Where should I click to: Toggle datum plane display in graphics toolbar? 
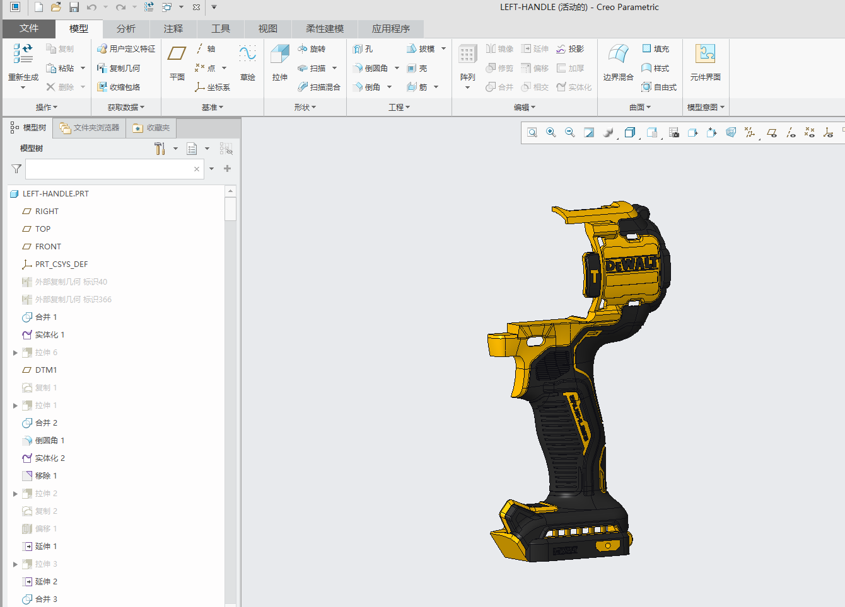[x=772, y=133]
